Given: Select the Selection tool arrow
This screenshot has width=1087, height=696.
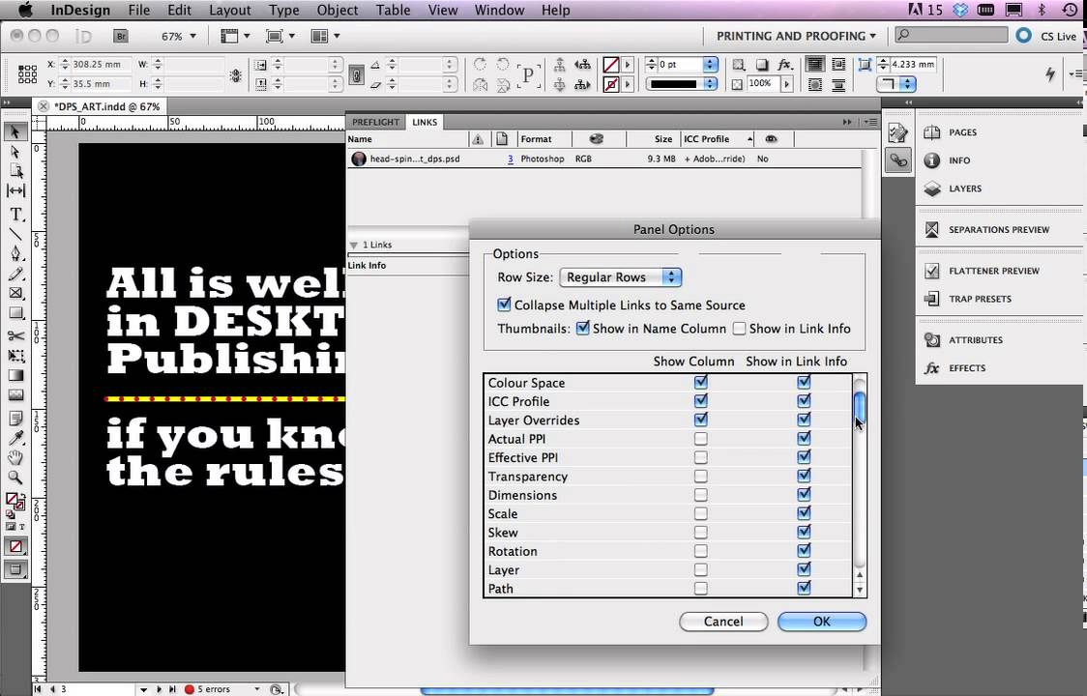Looking at the screenshot, I should tap(15, 131).
